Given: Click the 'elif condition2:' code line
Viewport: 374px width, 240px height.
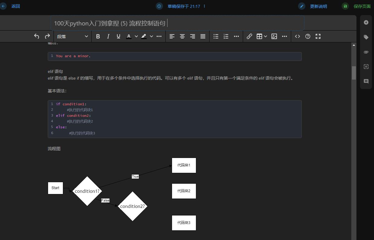Looking at the screenshot, I should [73, 116].
